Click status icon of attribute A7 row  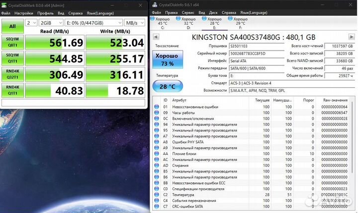pyautogui.click(x=157, y=136)
